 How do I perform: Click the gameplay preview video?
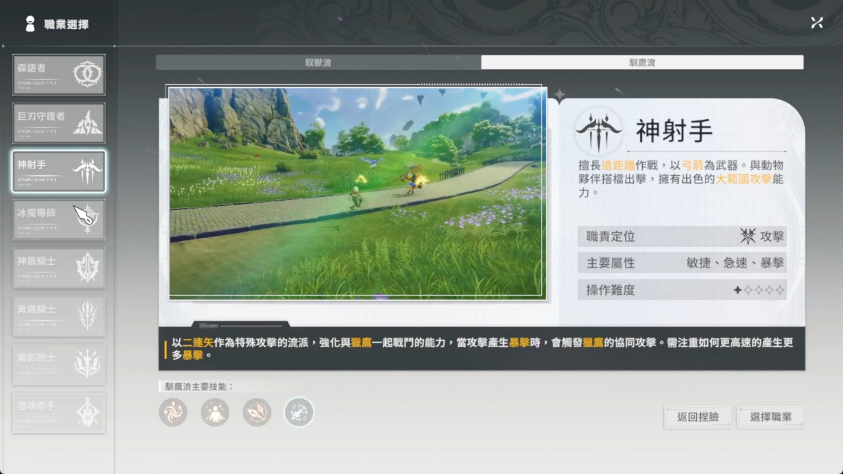357,193
